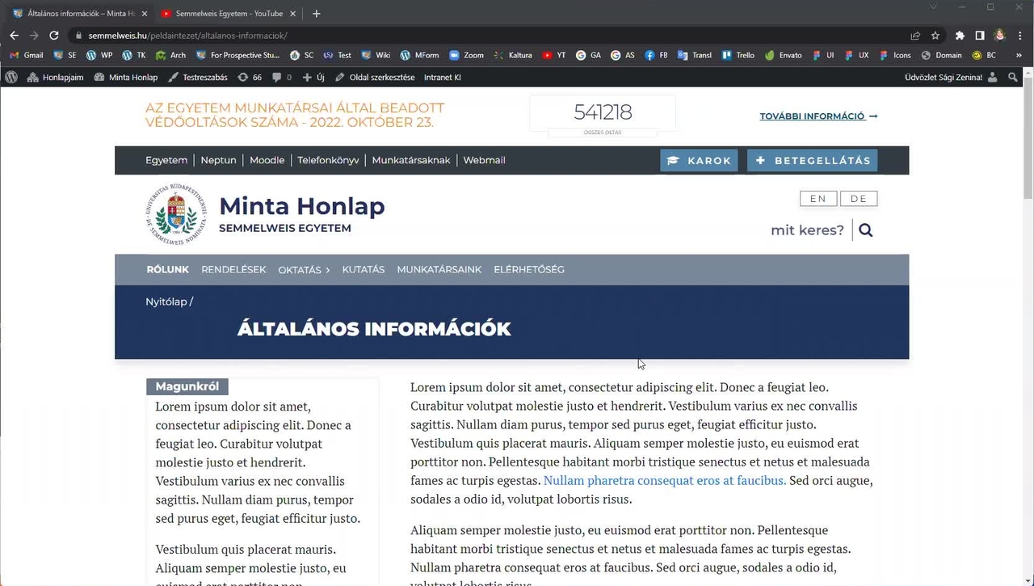The height and width of the screenshot is (586, 1034).
Task: Follow the TOVÁBBI INFORMÁCIÓ link
Action: click(x=818, y=116)
